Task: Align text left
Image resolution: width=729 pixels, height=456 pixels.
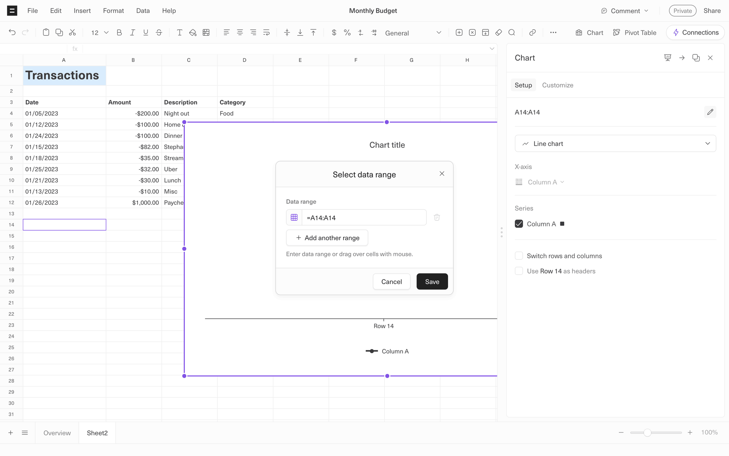Action: 227,33
